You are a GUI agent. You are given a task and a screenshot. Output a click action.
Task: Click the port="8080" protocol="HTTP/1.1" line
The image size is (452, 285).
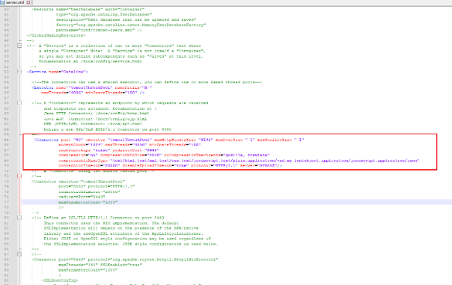97,186
